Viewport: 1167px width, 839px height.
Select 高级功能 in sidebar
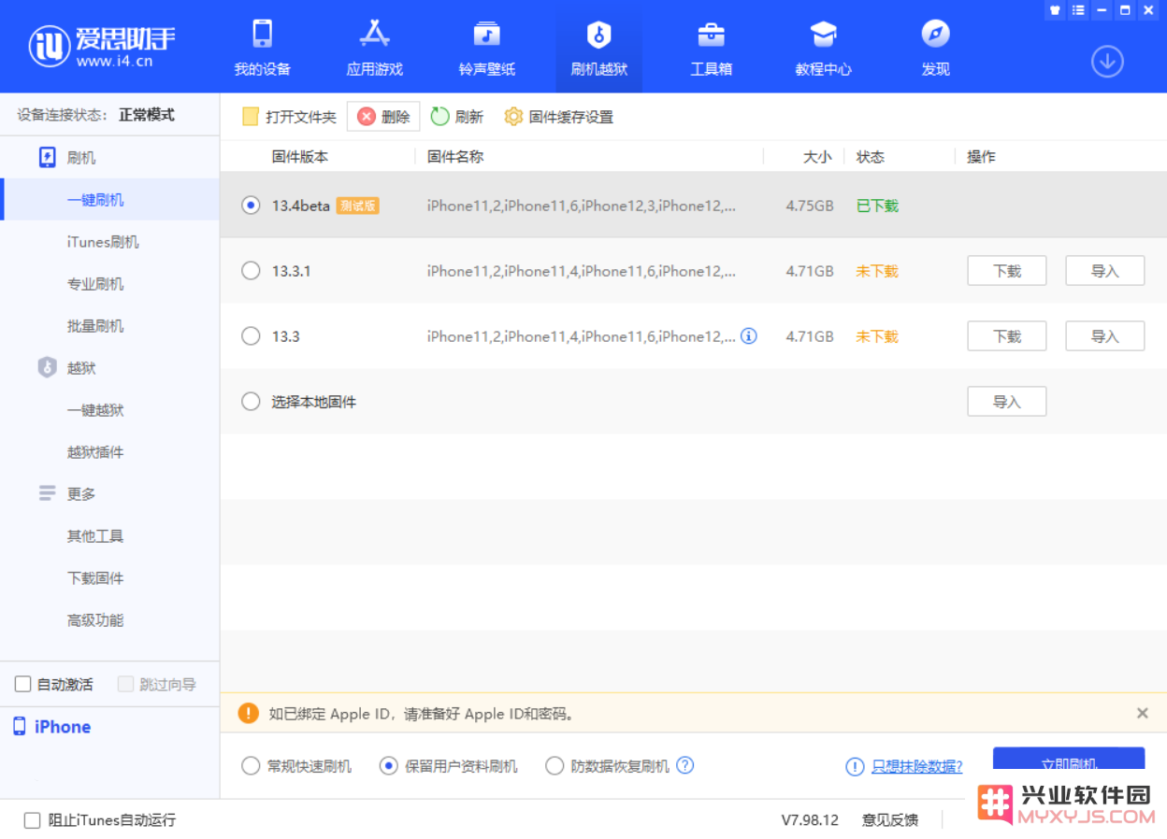pos(95,620)
